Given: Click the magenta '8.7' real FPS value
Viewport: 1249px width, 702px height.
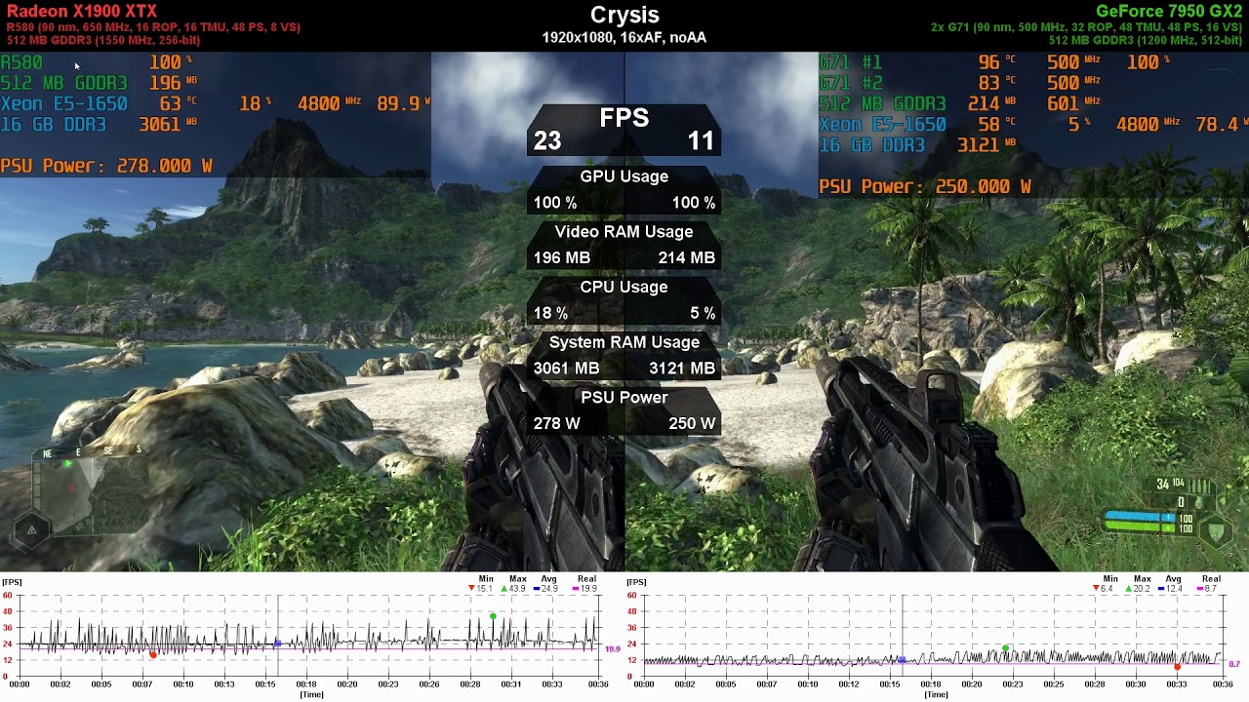Looking at the screenshot, I should (x=1234, y=664).
